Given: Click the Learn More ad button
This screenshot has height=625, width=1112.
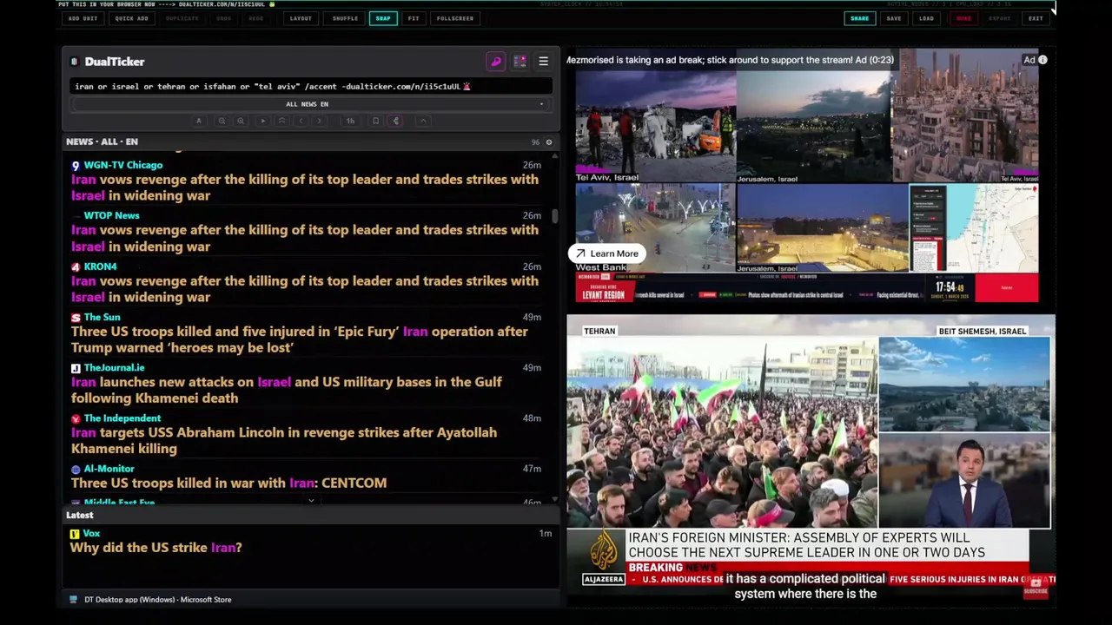Looking at the screenshot, I should tap(606, 253).
